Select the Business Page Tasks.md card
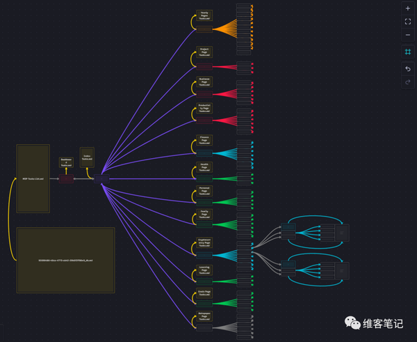This screenshot has width=417, height=342. click(x=204, y=81)
